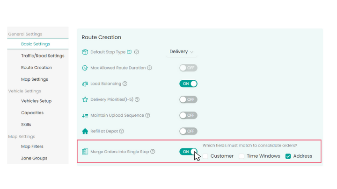
Task: Go to Vehicles Setup section
Action: [x=36, y=101]
